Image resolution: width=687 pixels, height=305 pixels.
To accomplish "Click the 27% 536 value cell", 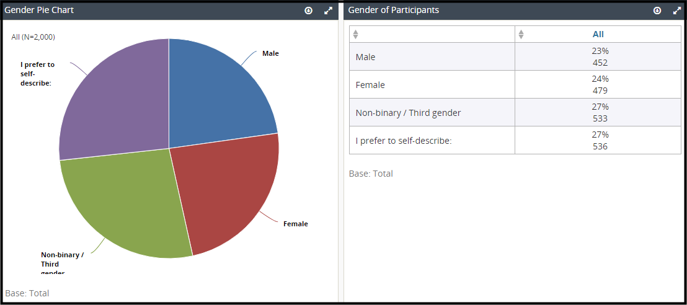I will [x=598, y=140].
